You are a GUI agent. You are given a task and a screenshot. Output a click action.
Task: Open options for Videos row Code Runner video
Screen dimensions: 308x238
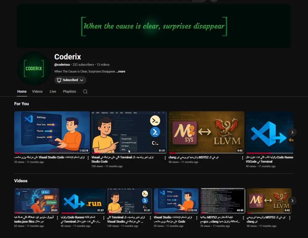(104, 218)
